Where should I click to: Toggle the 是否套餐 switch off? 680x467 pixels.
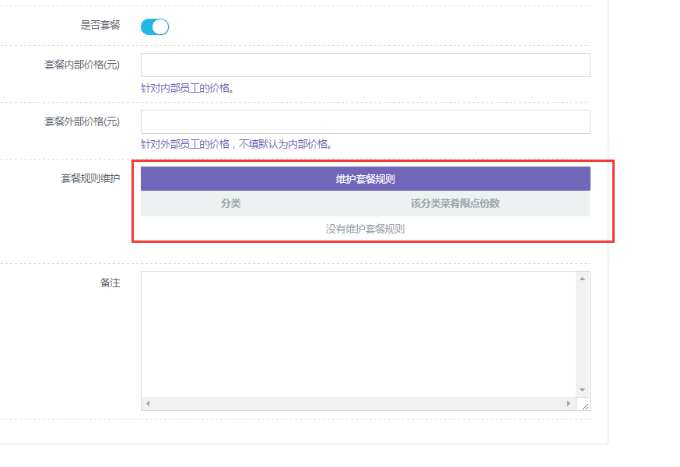pyautogui.click(x=154, y=27)
